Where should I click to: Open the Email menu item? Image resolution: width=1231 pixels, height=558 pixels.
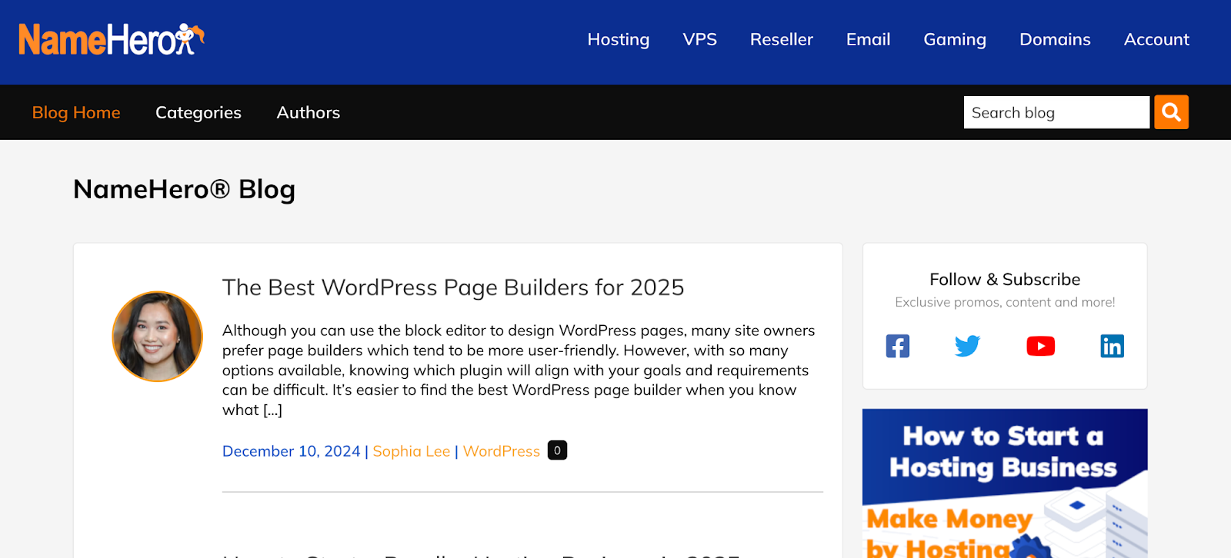tap(868, 39)
